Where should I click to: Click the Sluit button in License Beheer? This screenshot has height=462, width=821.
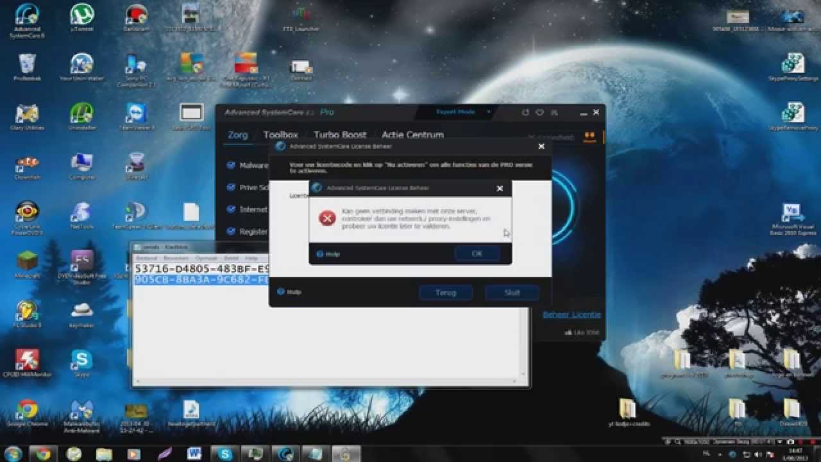(512, 293)
